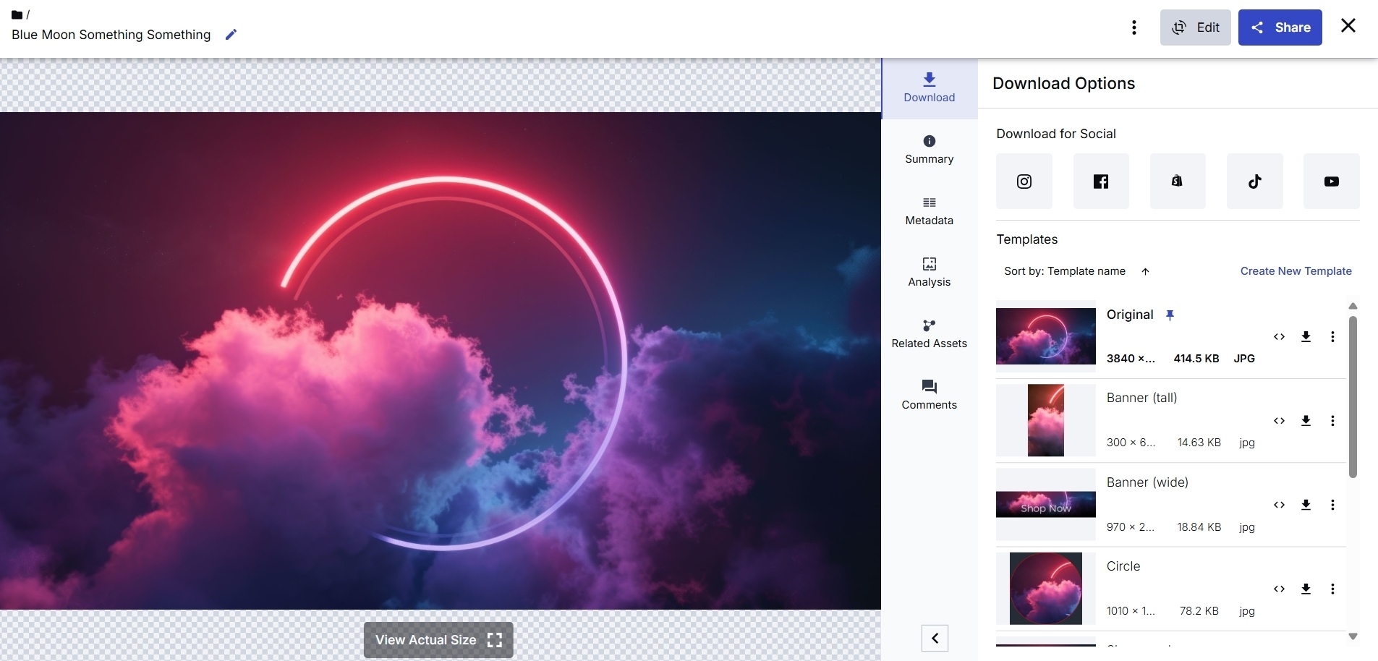The height and width of the screenshot is (661, 1378).
Task: Download the Original file
Action: pyautogui.click(x=1306, y=337)
